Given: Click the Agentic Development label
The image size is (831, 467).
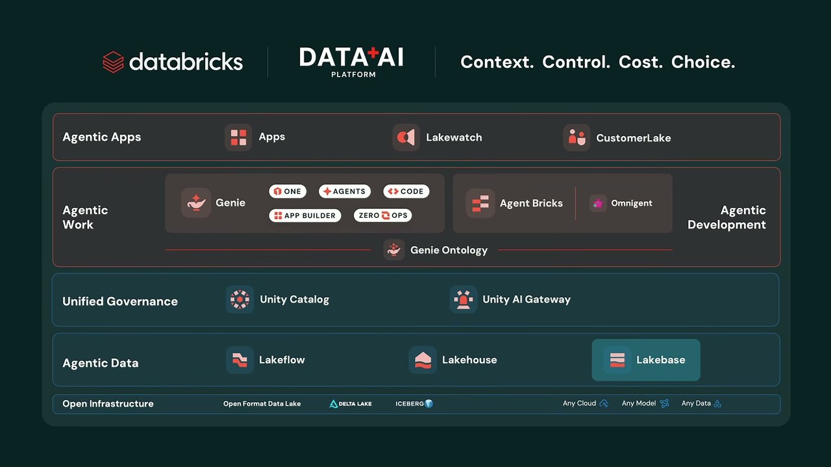Looking at the screenshot, I should click(x=726, y=217).
